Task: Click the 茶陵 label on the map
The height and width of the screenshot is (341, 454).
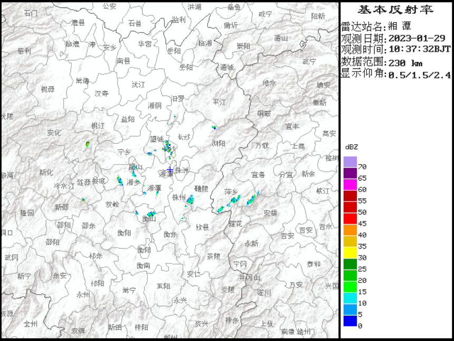Action: coord(214,256)
